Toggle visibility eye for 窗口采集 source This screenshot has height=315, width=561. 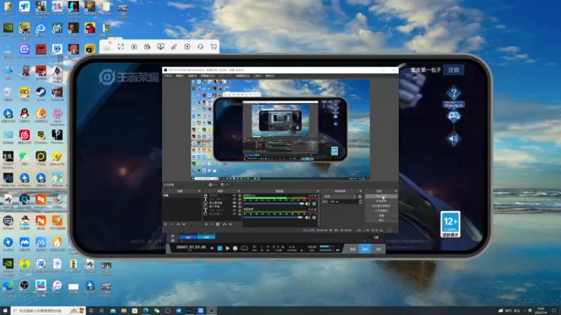[x=235, y=206]
